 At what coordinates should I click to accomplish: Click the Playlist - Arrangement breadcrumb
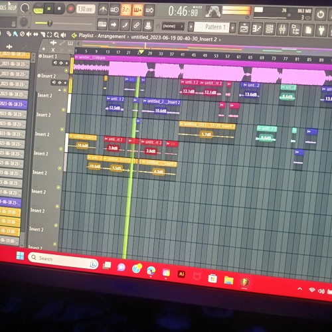pyautogui.click(x=102, y=36)
